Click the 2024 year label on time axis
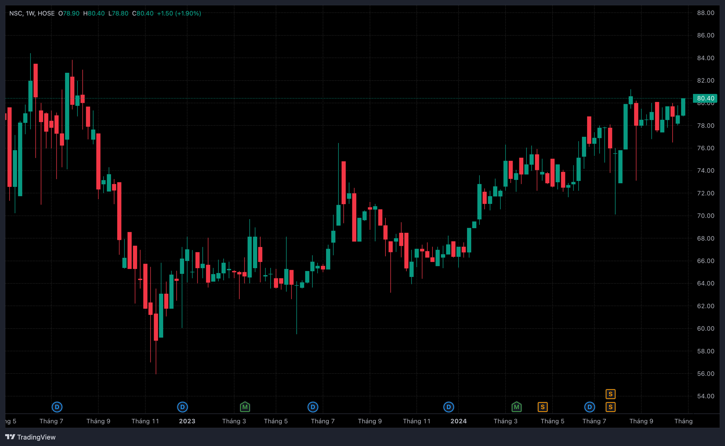The image size is (725, 446). [x=458, y=421]
